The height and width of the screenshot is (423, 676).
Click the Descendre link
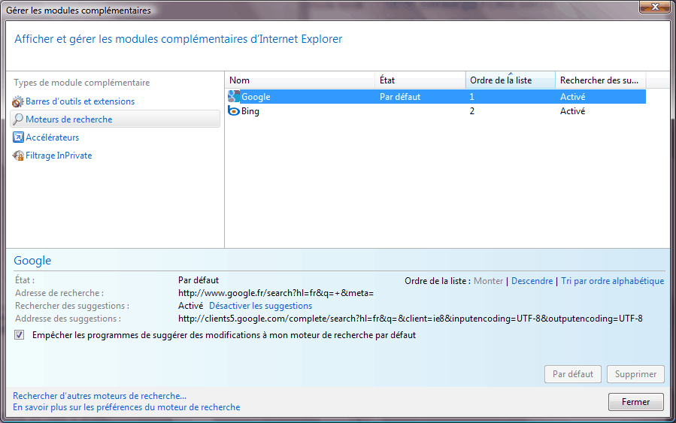point(532,281)
